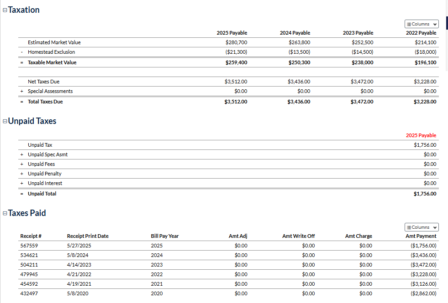Click the Taxation section heading
Screen dimensions: 448x303
[x=24, y=10]
